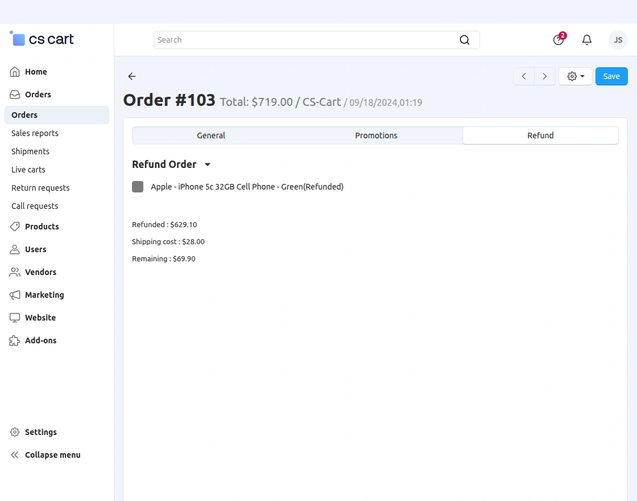Open the Products menu
The width and height of the screenshot is (637, 501).
[42, 227]
